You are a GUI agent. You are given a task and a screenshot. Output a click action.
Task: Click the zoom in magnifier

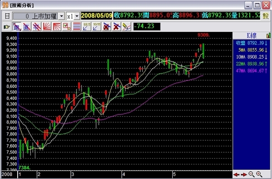pos(259,174)
